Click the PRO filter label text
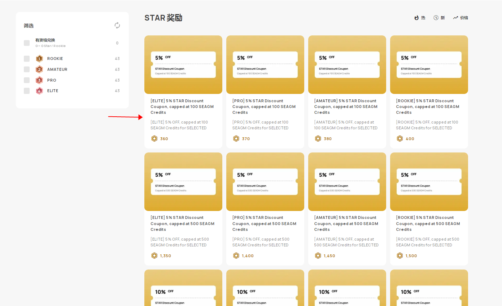The width and height of the screenshot is (502, 306). click(52, 80)
